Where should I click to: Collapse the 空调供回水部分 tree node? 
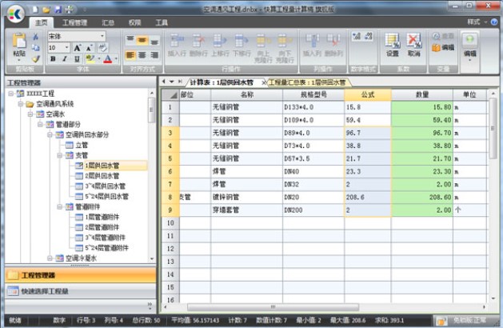pos(50,134)
